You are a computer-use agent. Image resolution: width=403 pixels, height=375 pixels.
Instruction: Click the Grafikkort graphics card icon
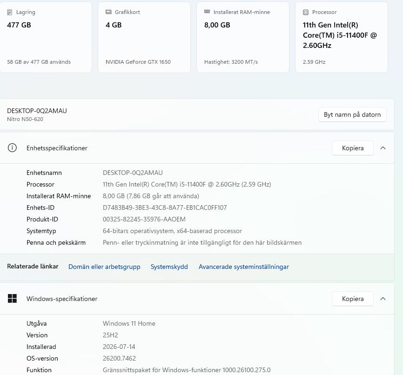click(x=108, y=12)
